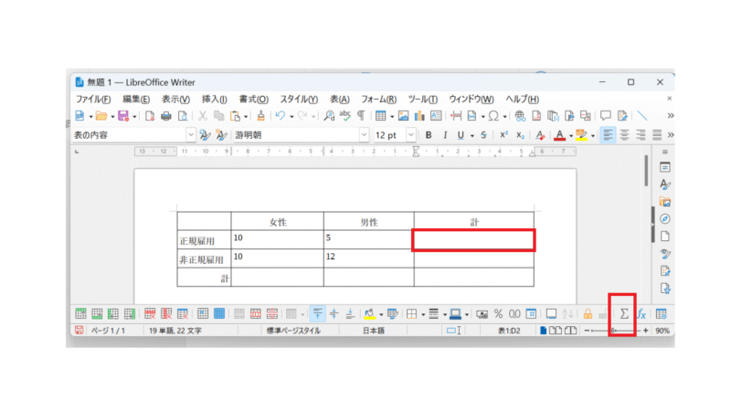Click the Delete Selected Rows red icon
The image size is (731, 411).
(x=150, y=314)
